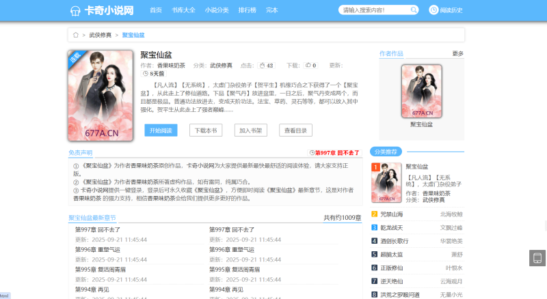Image resolution: width=547 pixels, height=299 pixels.
Task: Click the clock icon beside 第997章 latest chapter
Action: pos(312,153)
